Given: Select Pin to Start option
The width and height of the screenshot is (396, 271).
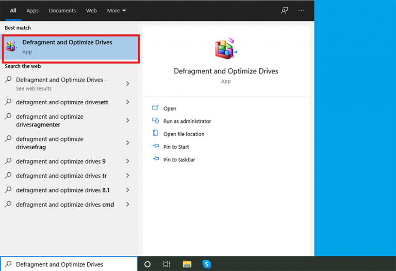Looking at the screenshot, I should [176, 147].
